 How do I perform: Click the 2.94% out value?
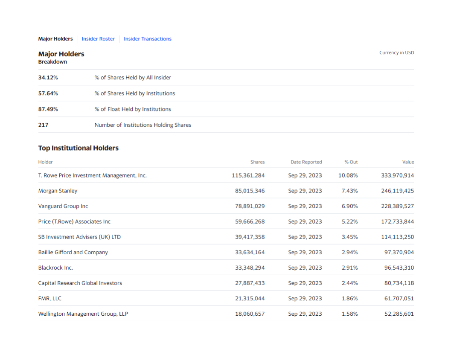[350, 252]
